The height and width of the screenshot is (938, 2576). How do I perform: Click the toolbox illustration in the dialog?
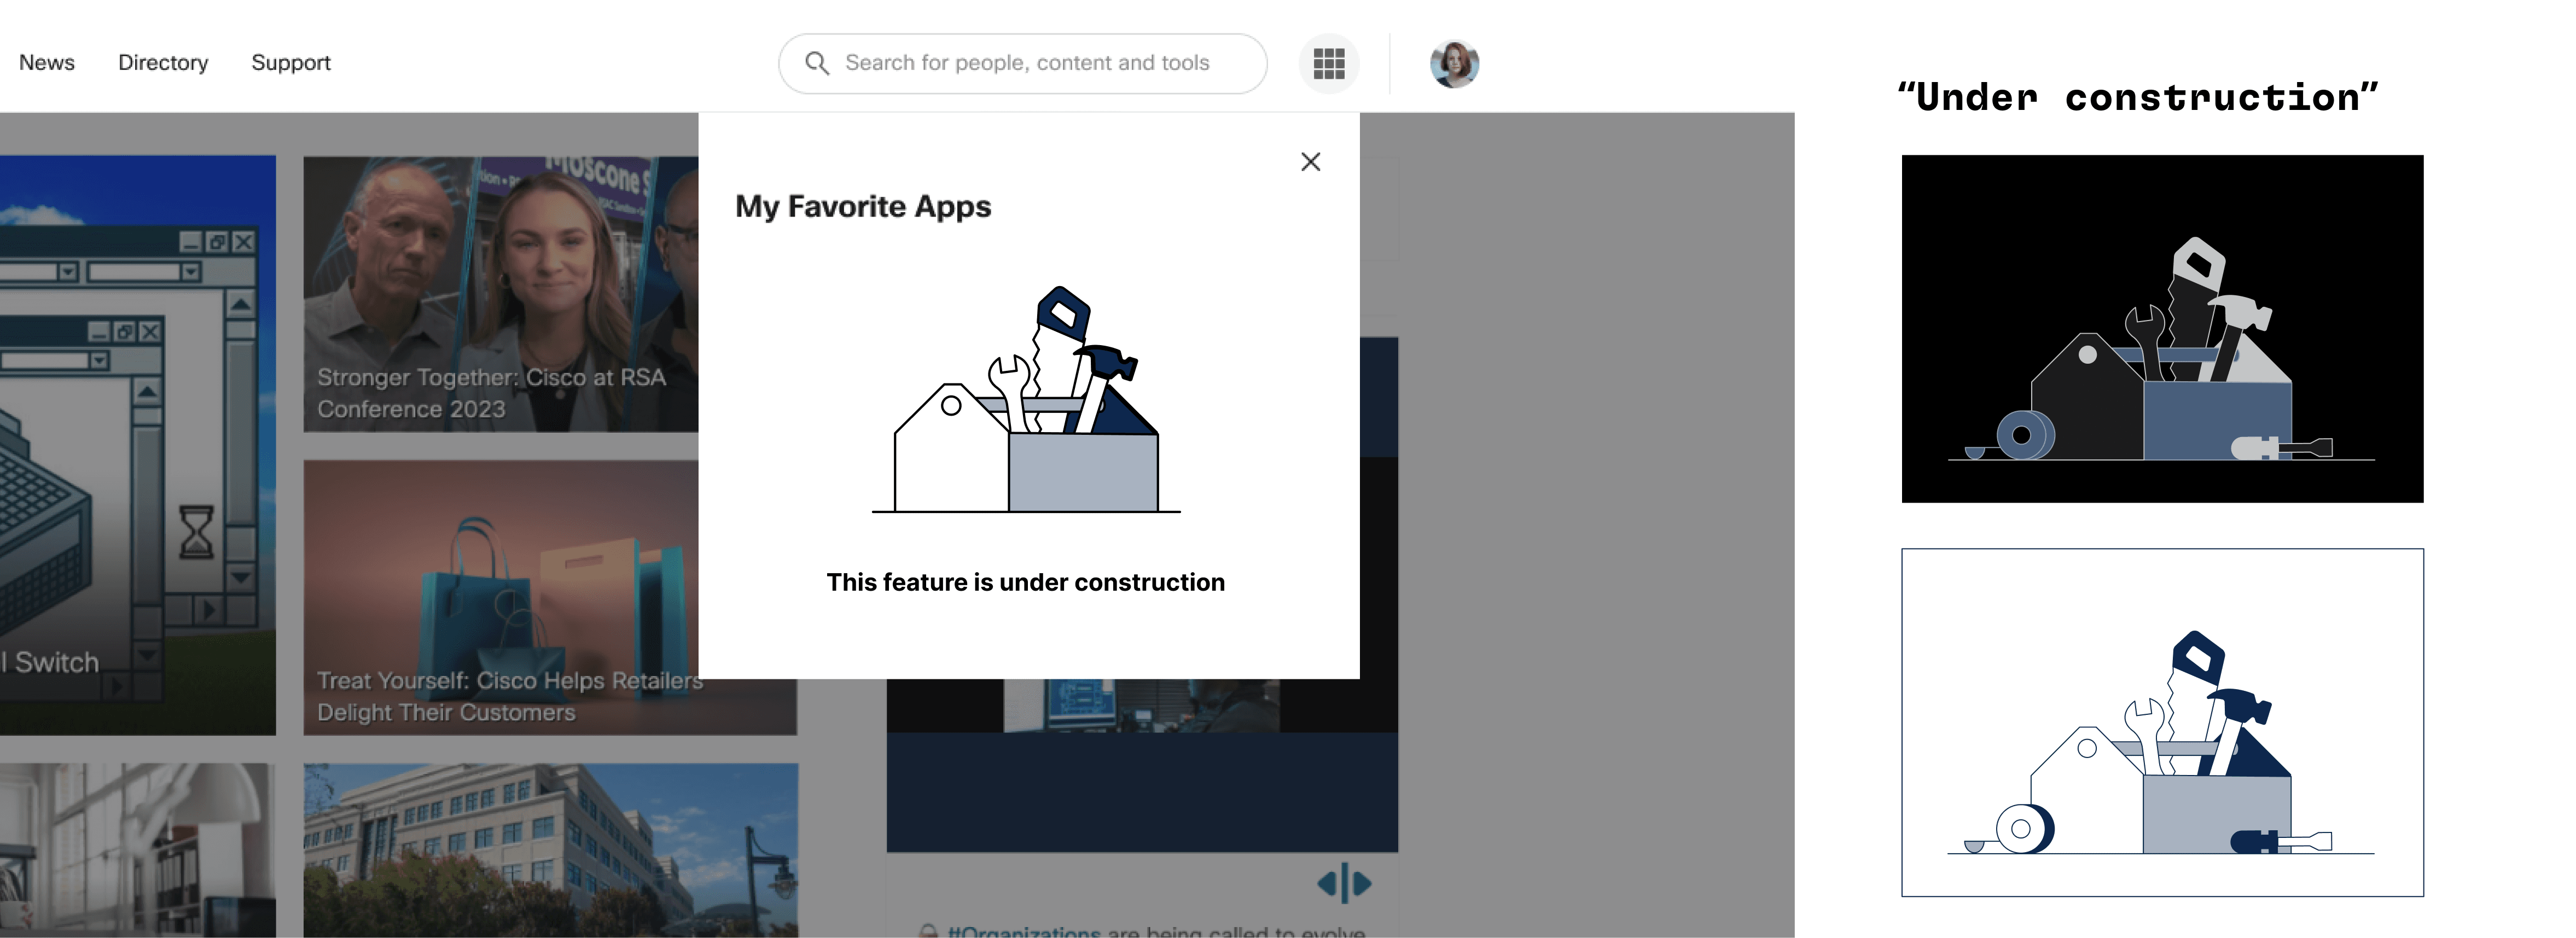[1026, 400]
